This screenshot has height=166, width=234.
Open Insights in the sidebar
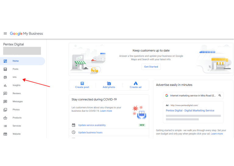coord(16,85)
